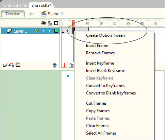The height and width of the screenshot is (140, 167).
Task: Click the padlock lock all layers icon
Action: (50, 23)
